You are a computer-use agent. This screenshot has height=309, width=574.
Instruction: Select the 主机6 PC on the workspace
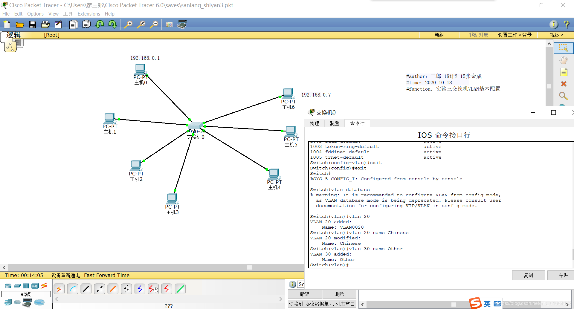[x=288, y=94]
